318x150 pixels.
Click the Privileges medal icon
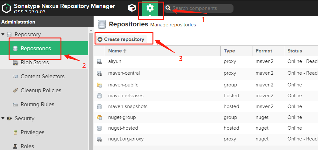[x=15, y=133]
